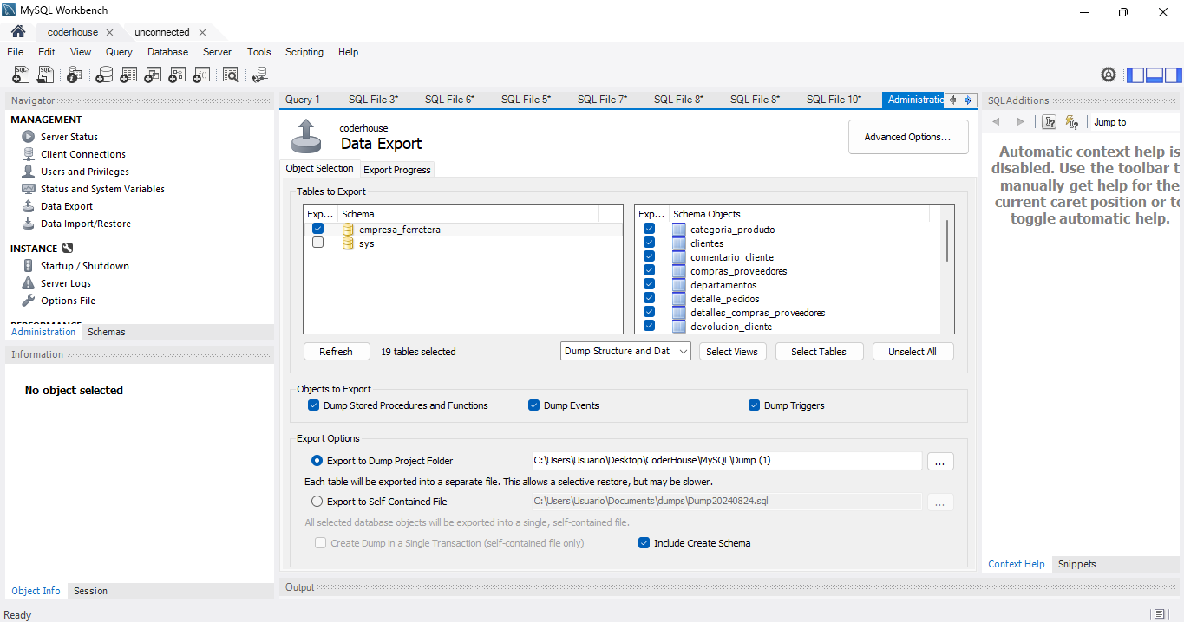
Task: Open the Scripting menu
Action: click(304, 52)
